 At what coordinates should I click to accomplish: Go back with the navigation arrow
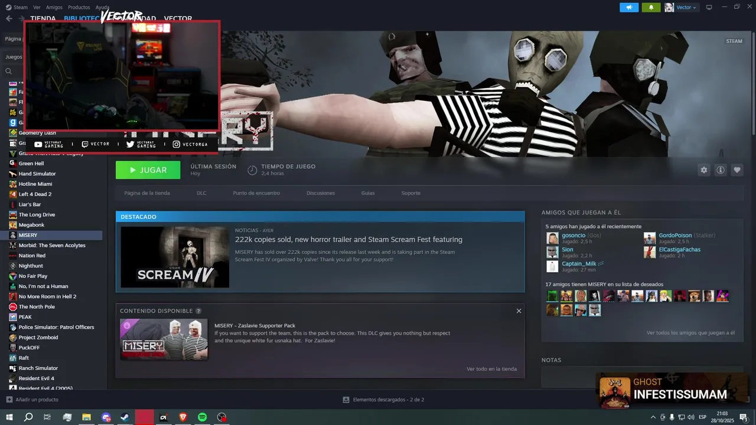click(9, 18)
